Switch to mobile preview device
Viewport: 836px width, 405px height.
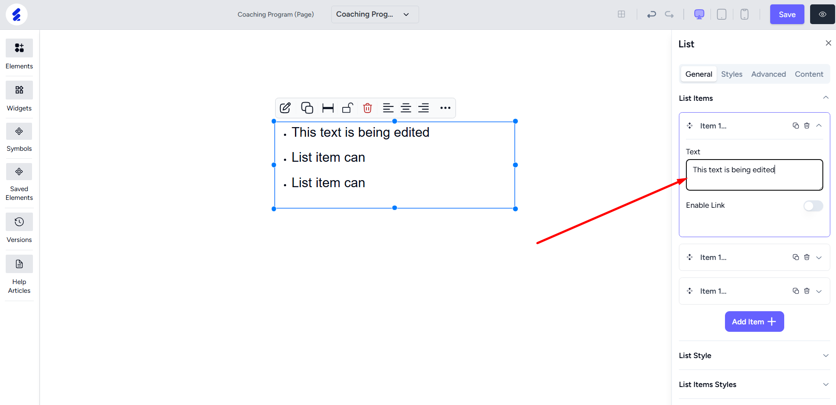tap(744, 14)
